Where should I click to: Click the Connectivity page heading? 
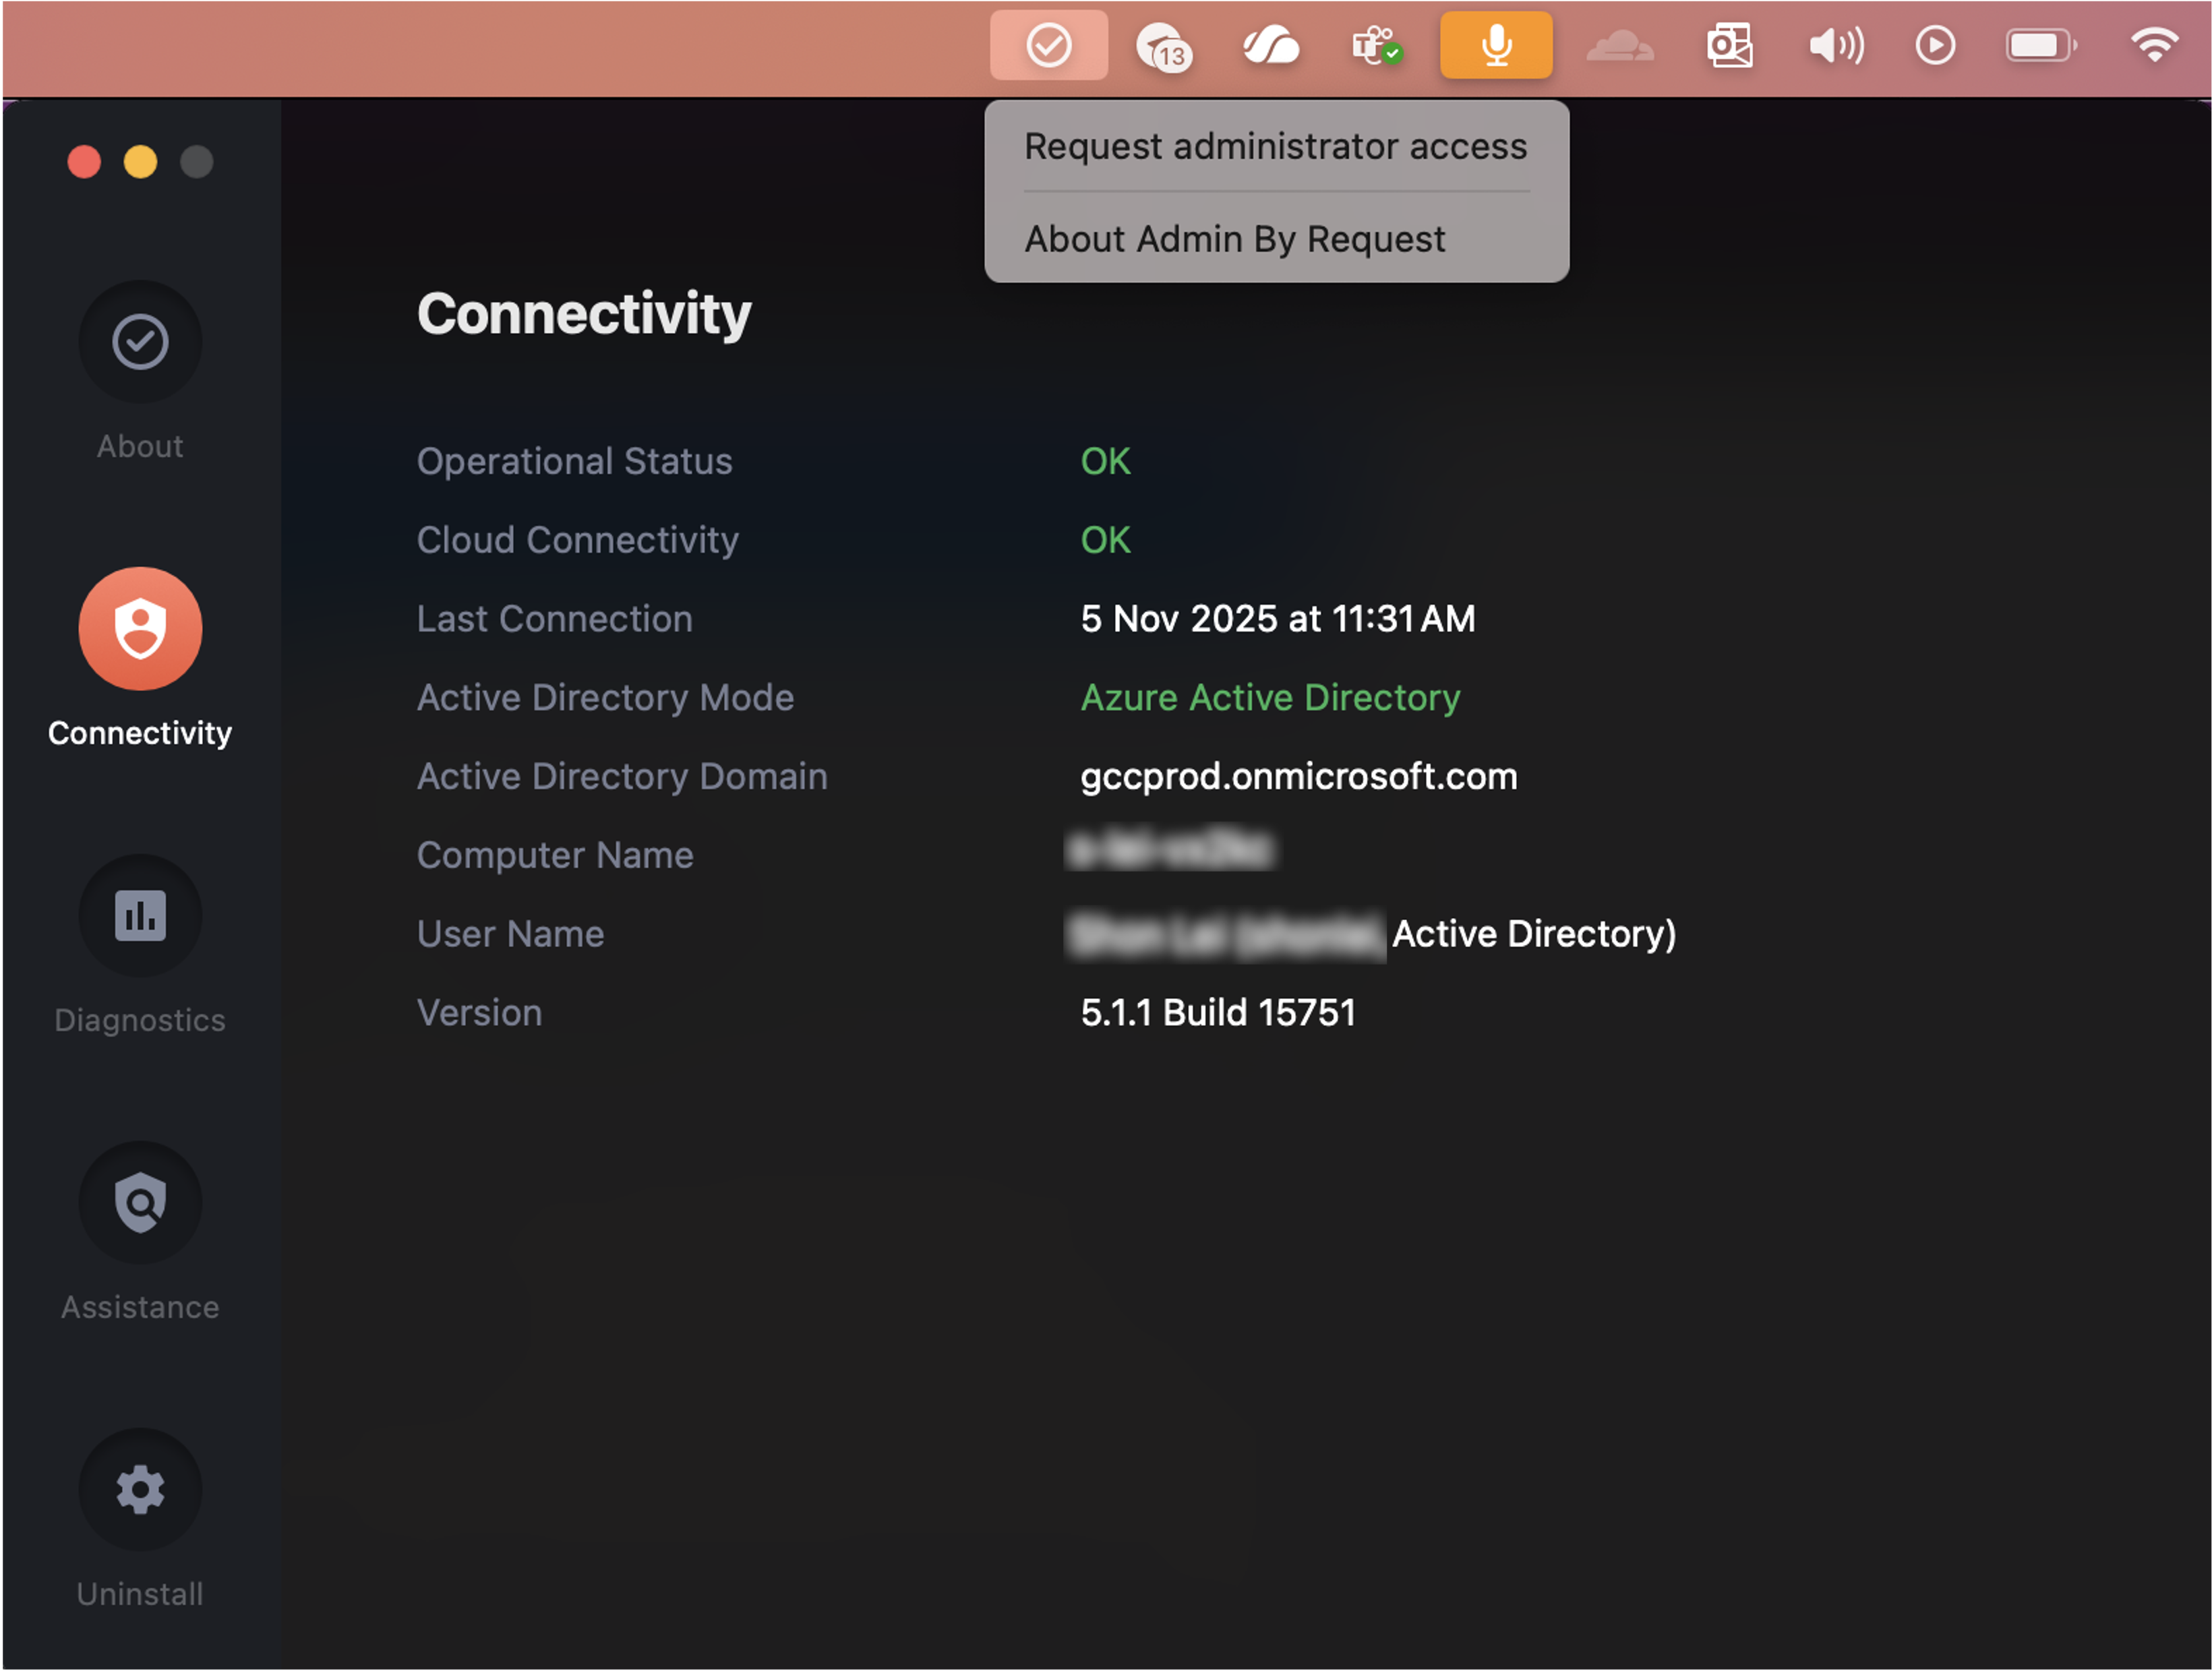coord(584,315)
